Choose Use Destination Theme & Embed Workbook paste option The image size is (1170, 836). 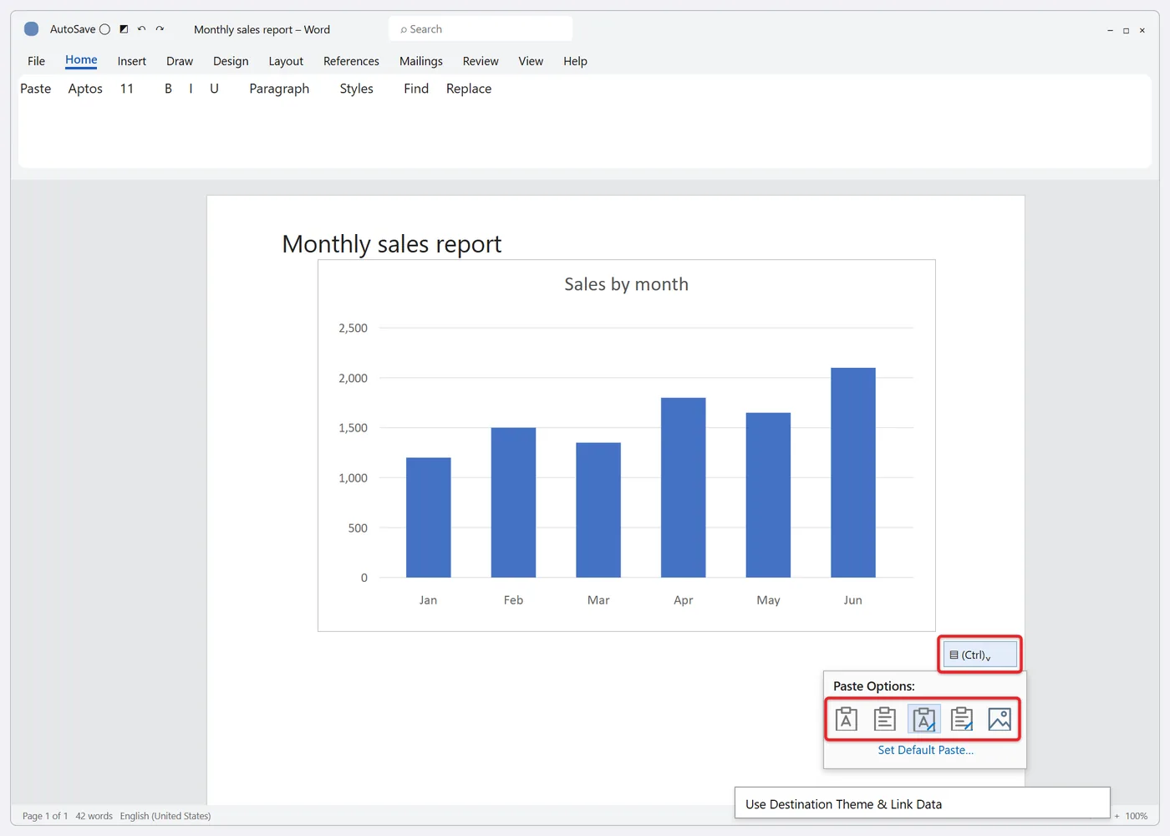pyautogui.click(x=847, y=719)
